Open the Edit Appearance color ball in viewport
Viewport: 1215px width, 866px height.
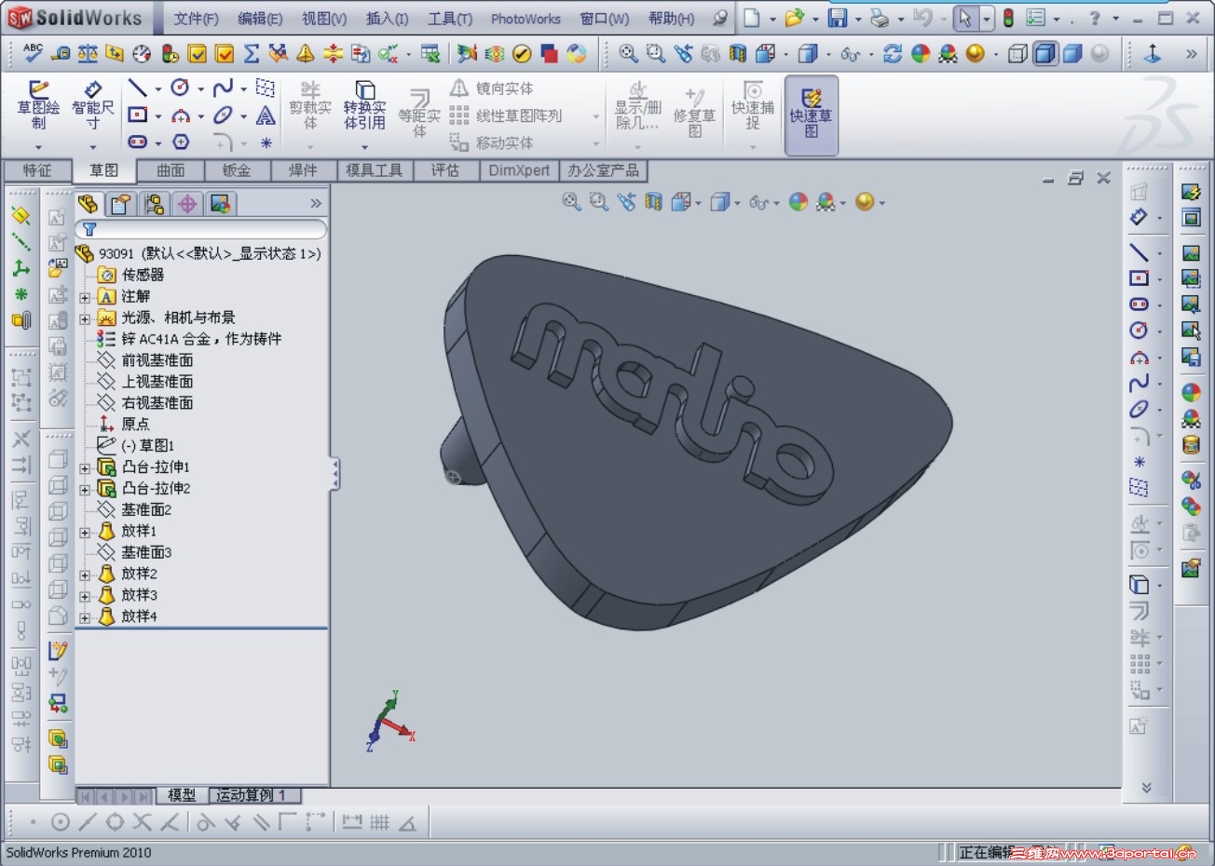[799, 202]
